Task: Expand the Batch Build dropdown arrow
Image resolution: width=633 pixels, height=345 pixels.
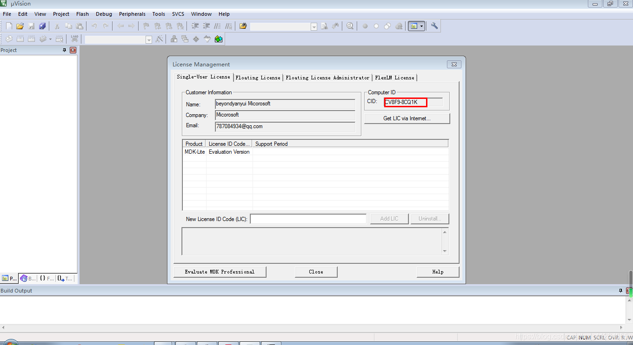Action: (50, 39)
